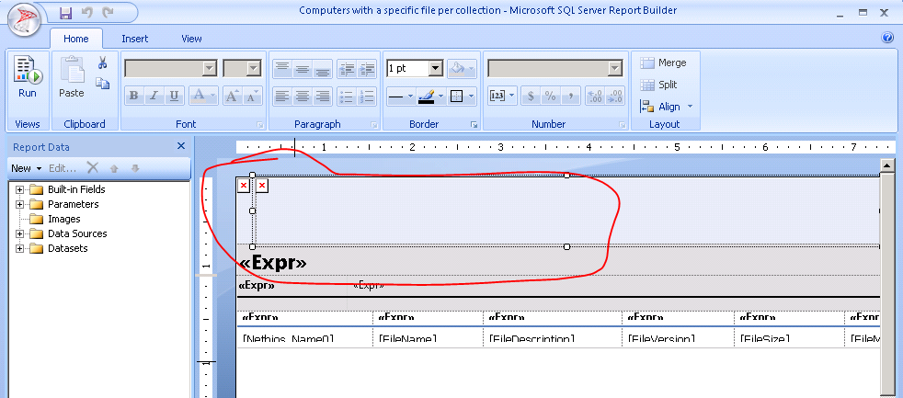Cut selection with scissors icon
This screenshot has height=398, width=903.
tap(102, 63)
